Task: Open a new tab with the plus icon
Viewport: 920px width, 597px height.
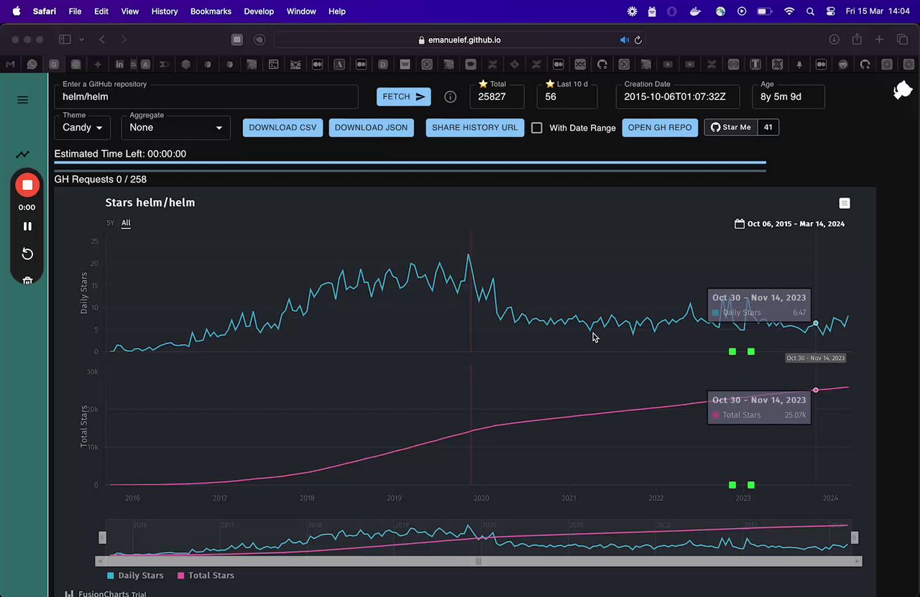Action: (x=879, y=40)
